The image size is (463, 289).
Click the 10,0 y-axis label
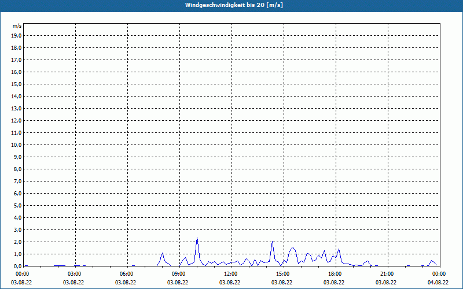(16, 145)
